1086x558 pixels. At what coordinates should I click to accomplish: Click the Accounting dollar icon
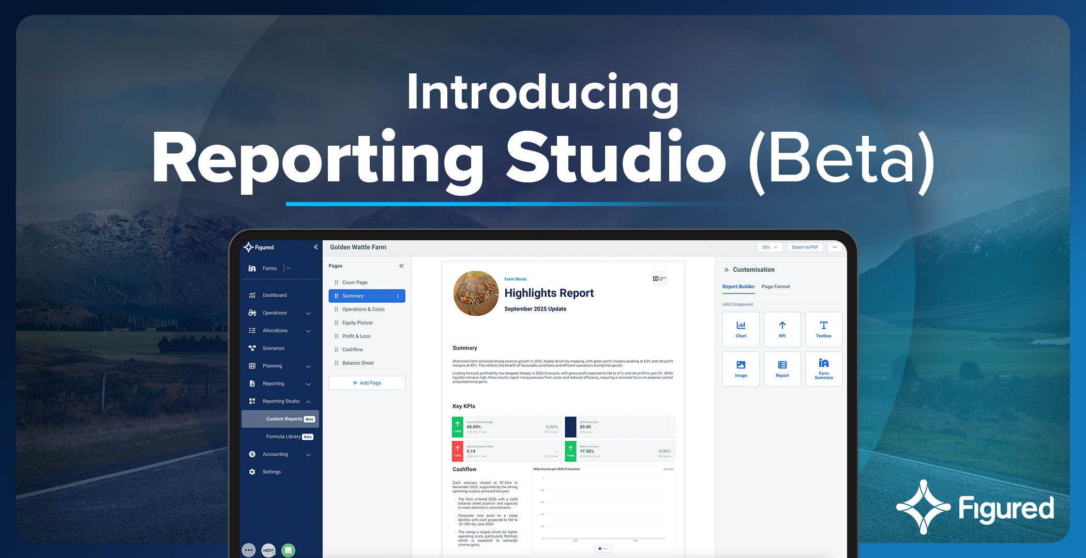[252, 454]
